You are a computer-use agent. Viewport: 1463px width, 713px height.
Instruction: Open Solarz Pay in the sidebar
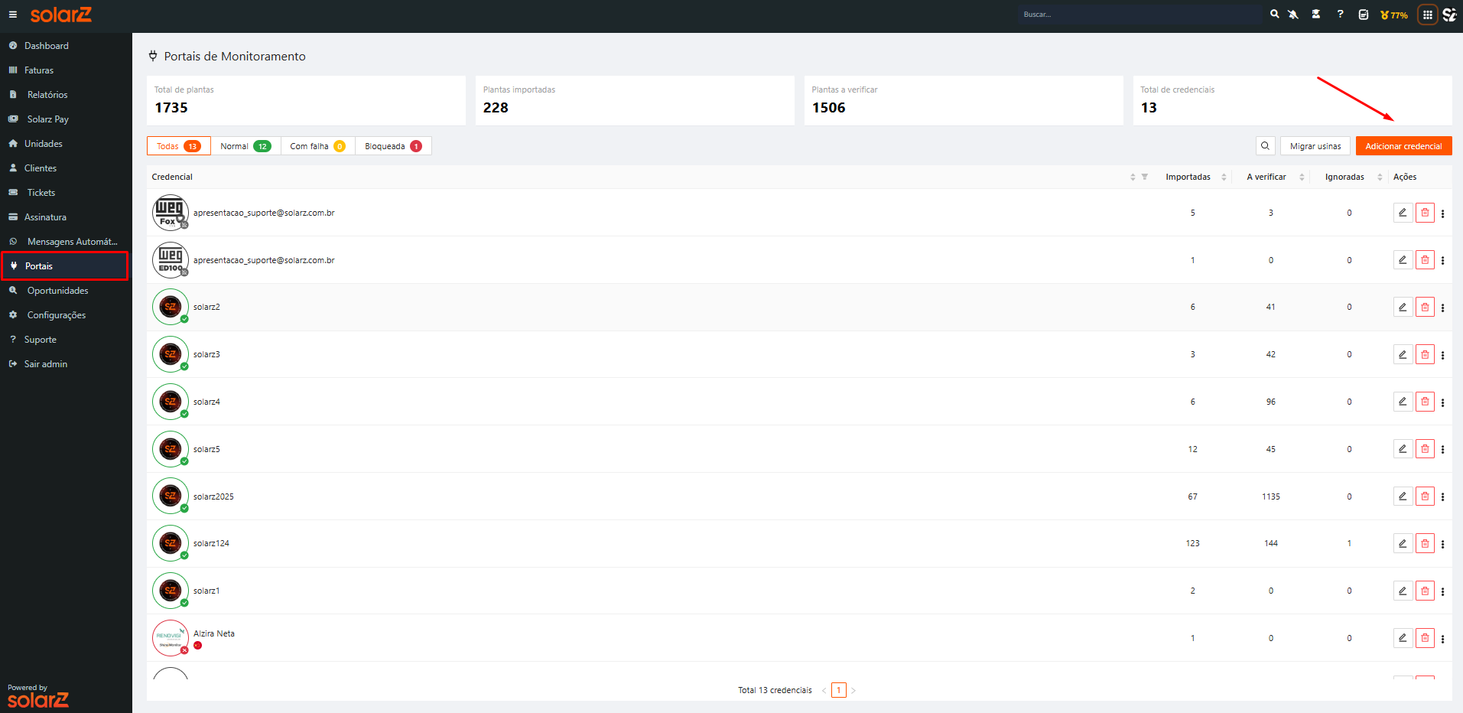coord(66,119)
